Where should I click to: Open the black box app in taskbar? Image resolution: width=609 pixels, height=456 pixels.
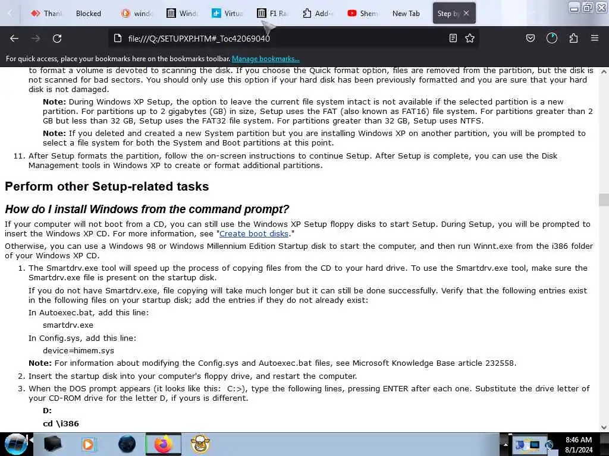point(52,444)
